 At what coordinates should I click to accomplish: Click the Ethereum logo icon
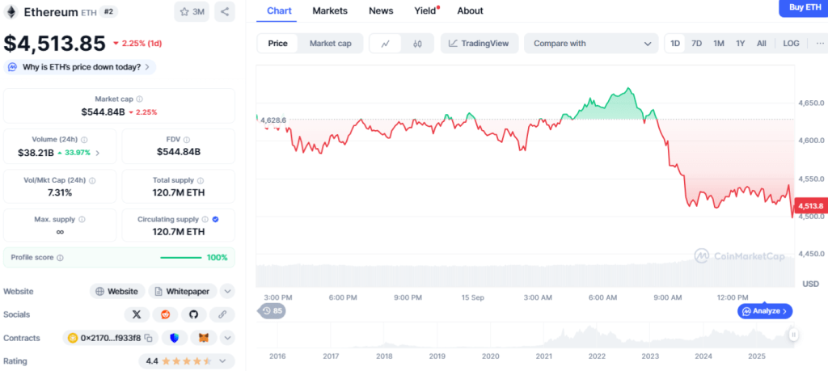coord(11,11)
